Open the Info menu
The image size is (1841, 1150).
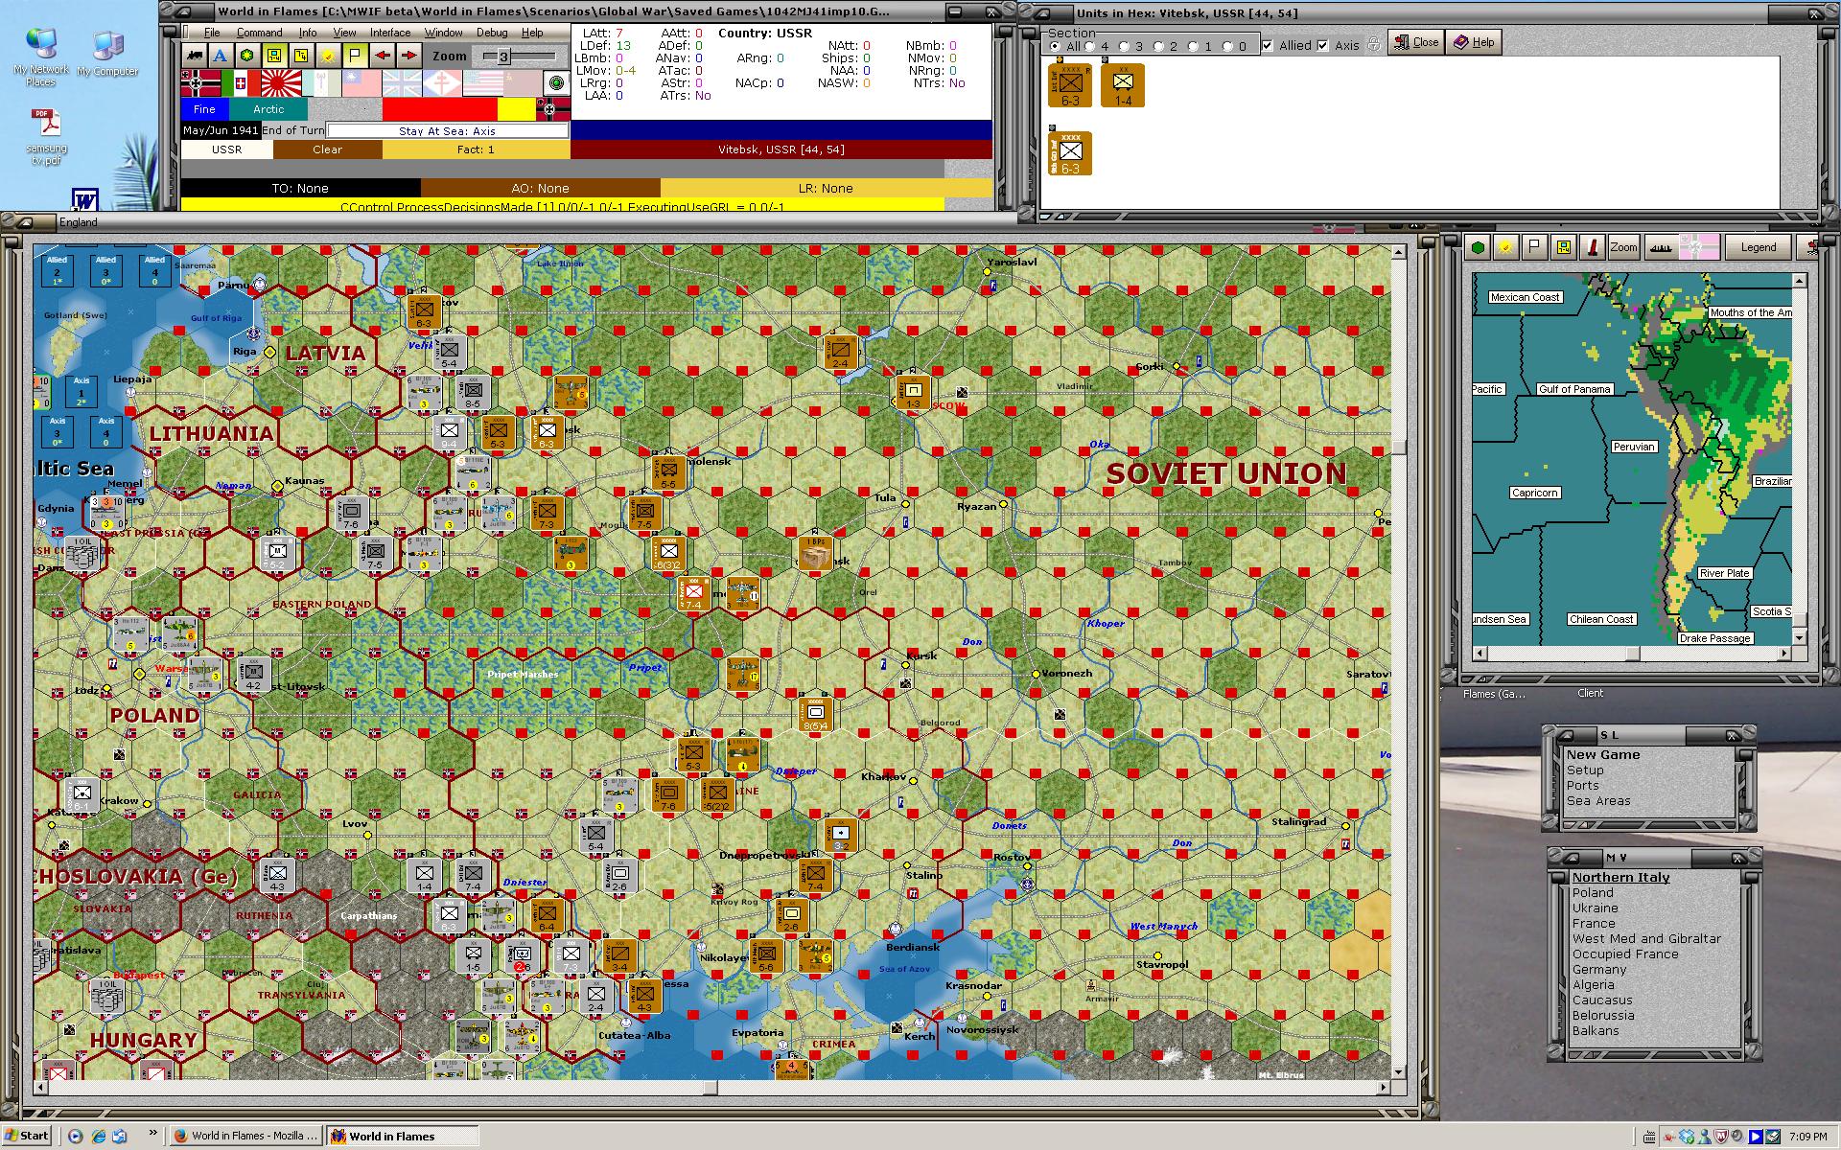[x=307, y=33]
